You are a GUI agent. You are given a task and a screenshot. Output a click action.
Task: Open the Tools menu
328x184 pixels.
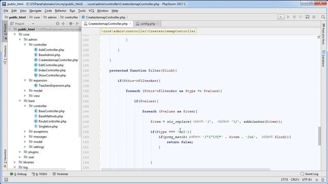[x=82, y=11]
